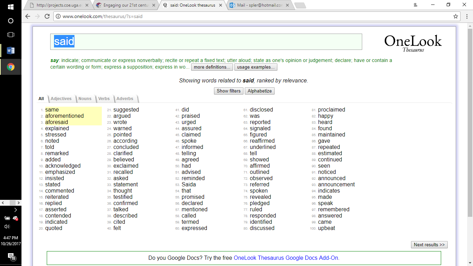Click the word 'upbeat'
The width and height of the screenshot is (473, 266).
pos(327,228)
